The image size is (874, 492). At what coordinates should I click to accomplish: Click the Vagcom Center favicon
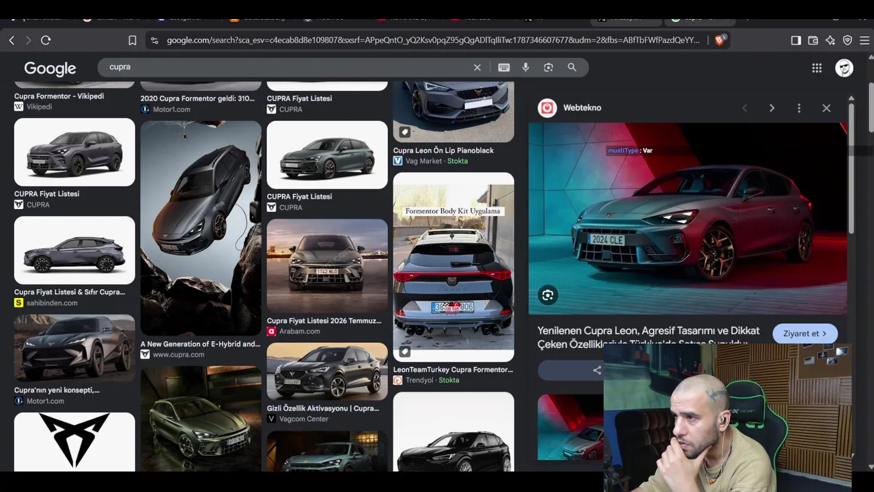[271, 419]
